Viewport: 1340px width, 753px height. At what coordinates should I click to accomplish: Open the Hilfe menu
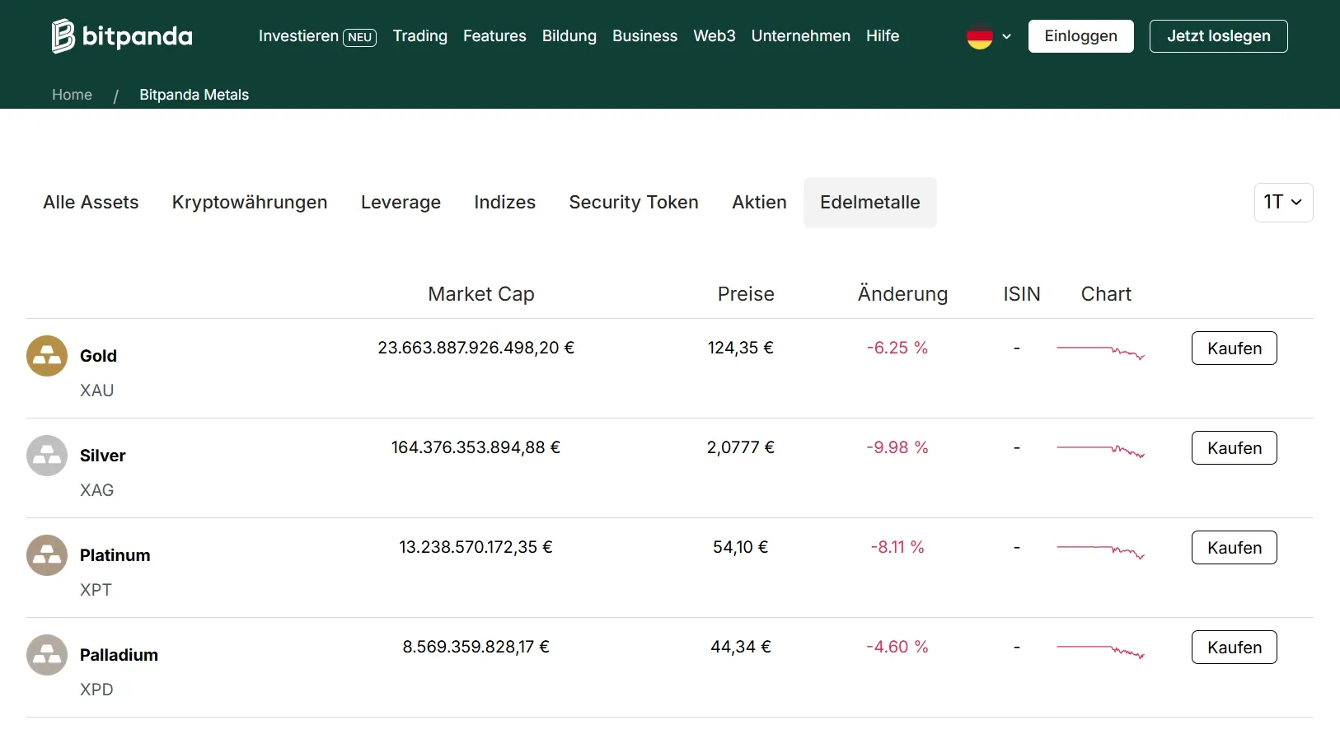click(882, 35)
